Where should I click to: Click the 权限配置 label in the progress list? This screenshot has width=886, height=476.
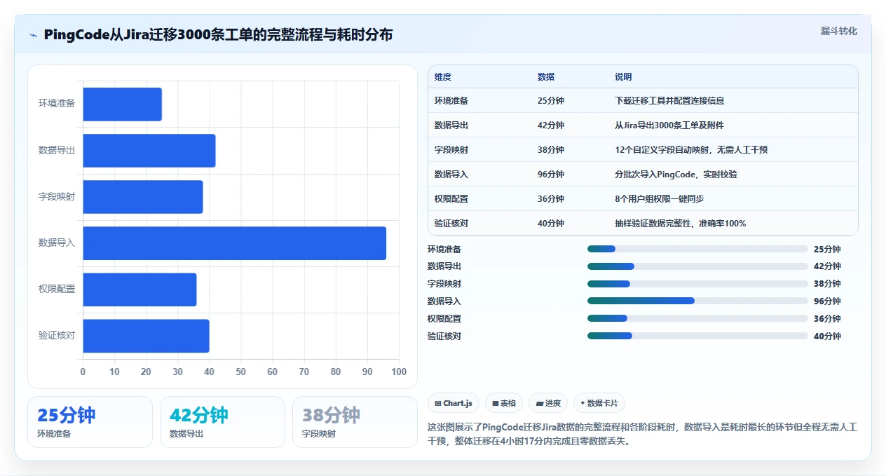444,319
